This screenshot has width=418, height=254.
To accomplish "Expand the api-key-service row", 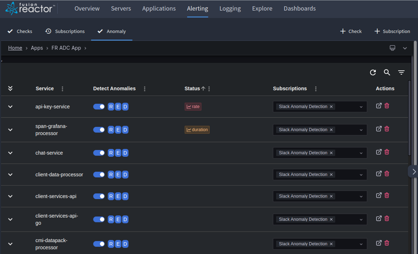I will coord(10,107).
